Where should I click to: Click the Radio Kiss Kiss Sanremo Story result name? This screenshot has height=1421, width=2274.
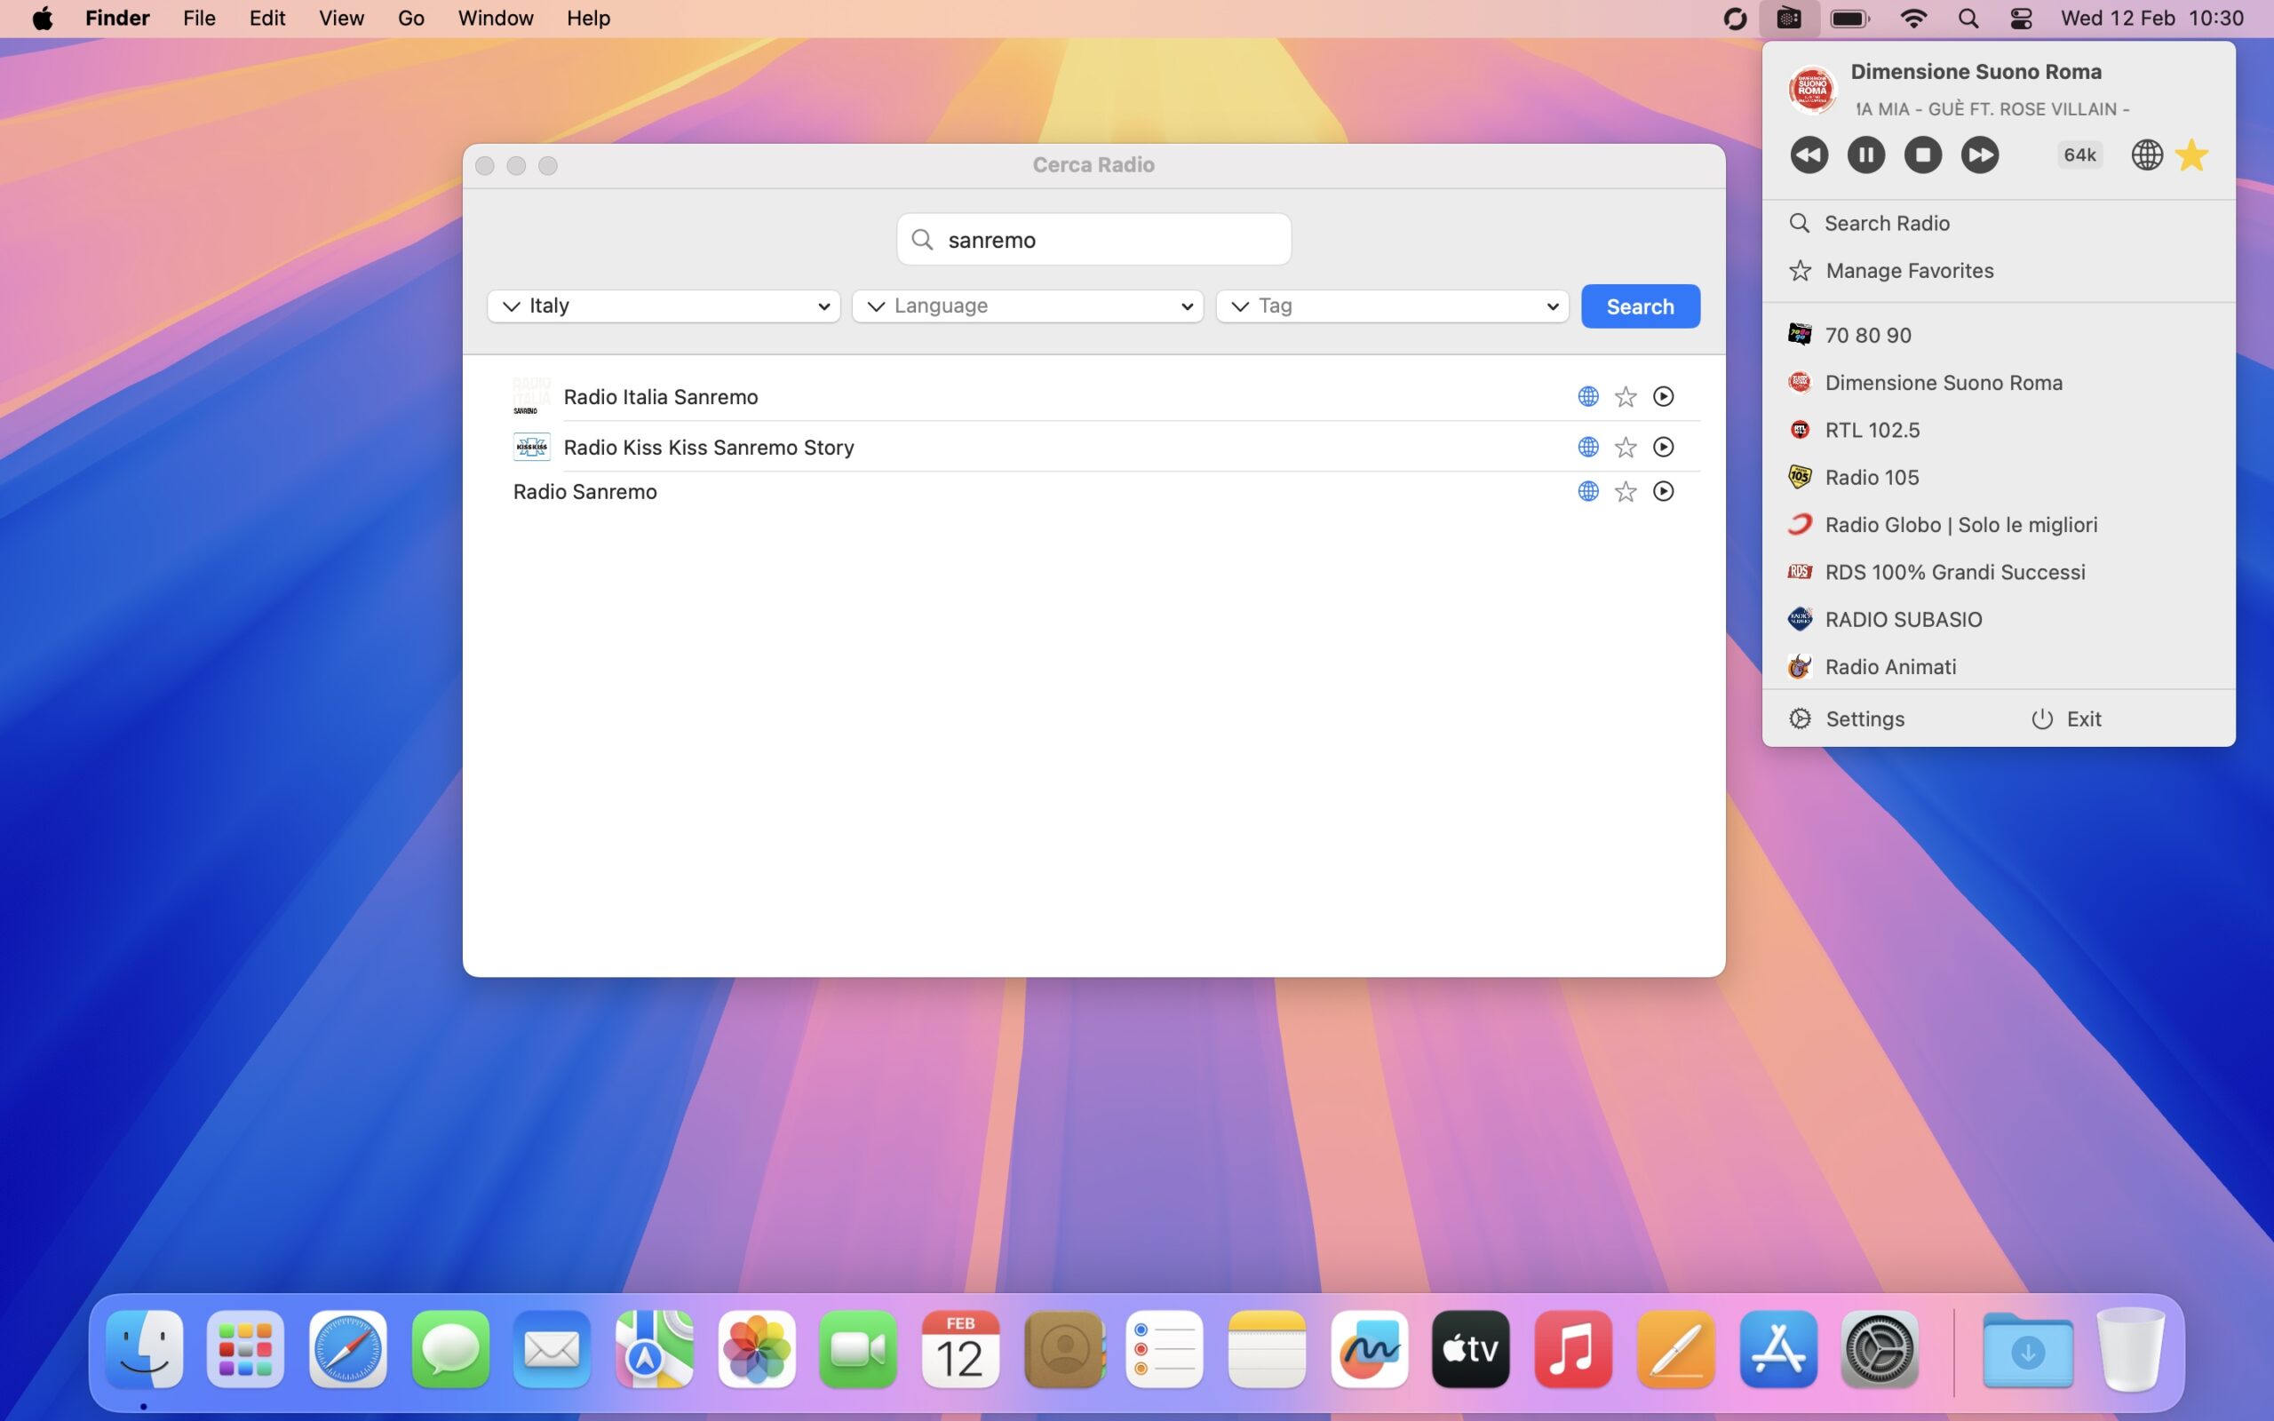[709, 448]
